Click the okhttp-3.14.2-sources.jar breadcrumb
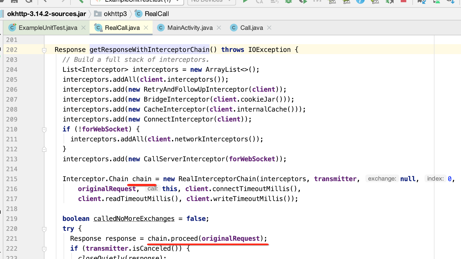Viewport: 461px width, 259px height. click(46, 14)
